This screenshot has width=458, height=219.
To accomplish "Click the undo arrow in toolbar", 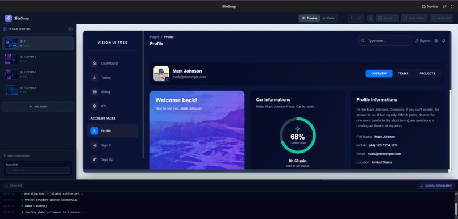I will [x=352, y=18].
